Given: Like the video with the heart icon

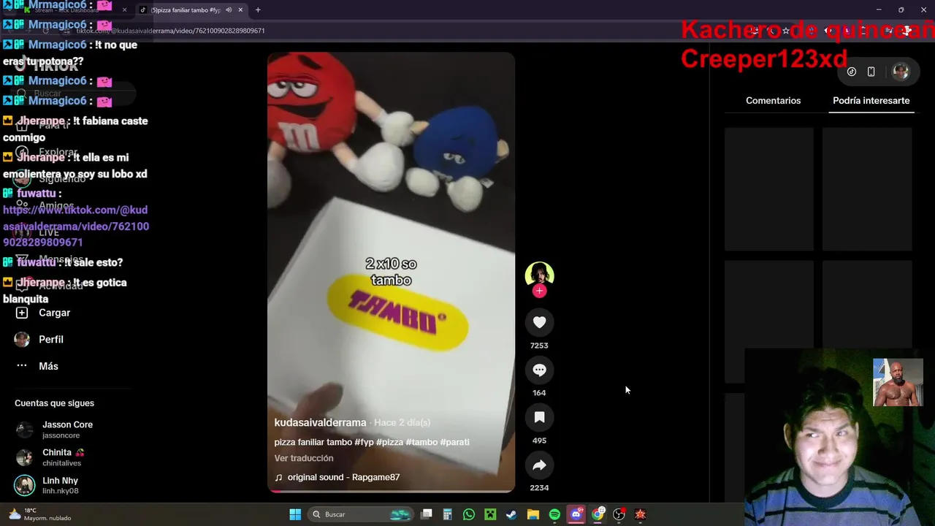Looking at the screenshot, I should [x=539, y=322].
